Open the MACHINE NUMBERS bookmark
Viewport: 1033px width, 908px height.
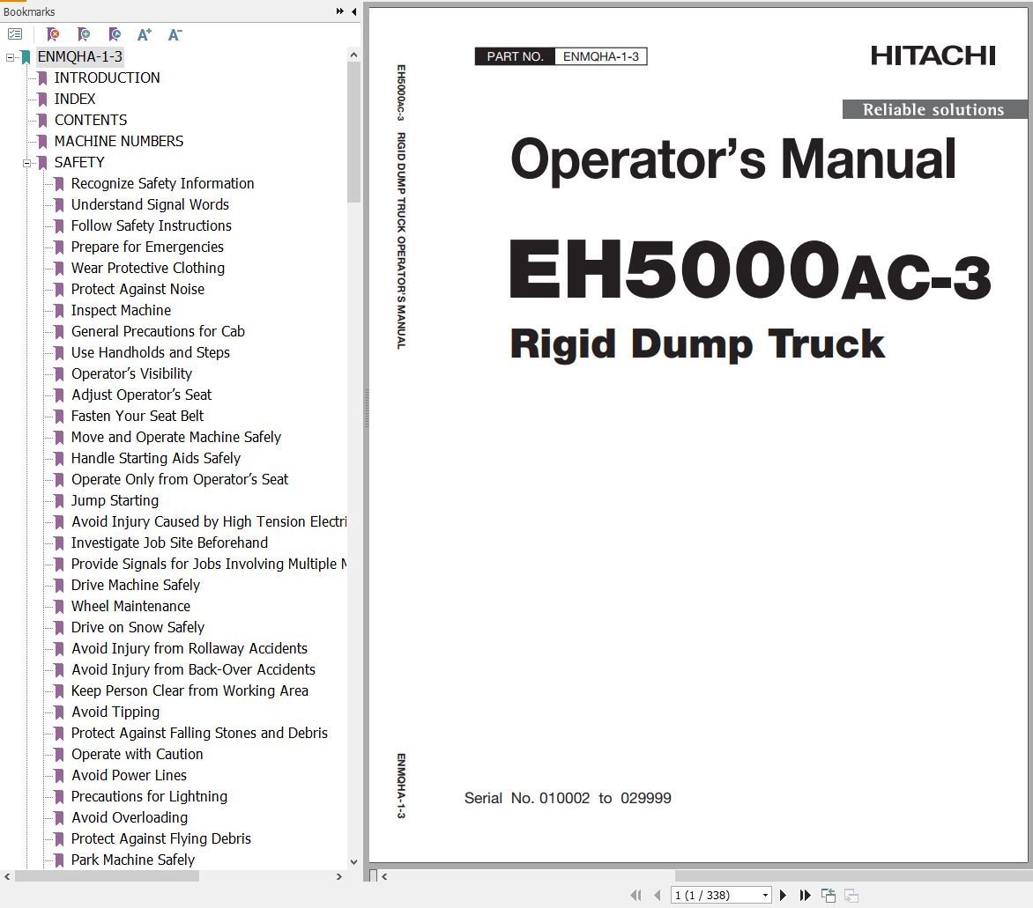[119, 141]
